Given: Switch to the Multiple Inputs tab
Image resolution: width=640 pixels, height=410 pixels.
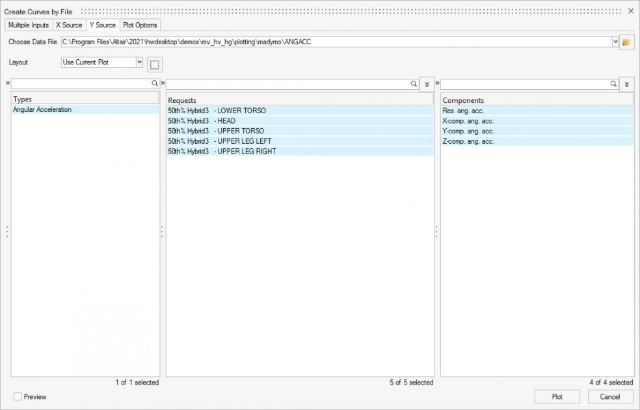Looking at the screenshot, I should 29,25.
